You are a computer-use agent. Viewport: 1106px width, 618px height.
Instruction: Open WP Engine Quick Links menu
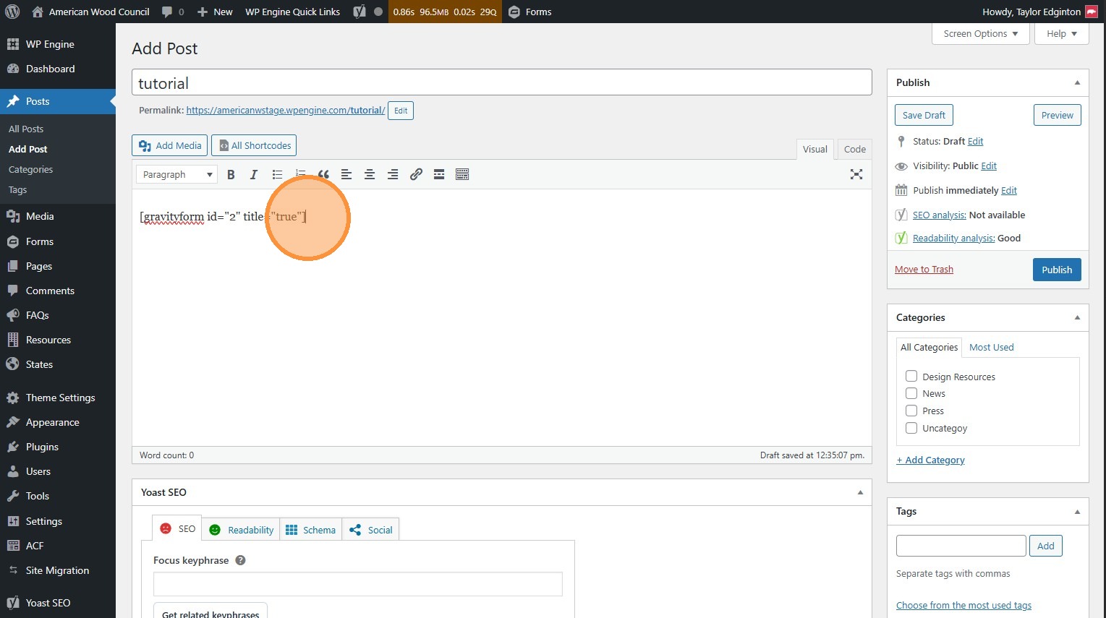[292, 12]
